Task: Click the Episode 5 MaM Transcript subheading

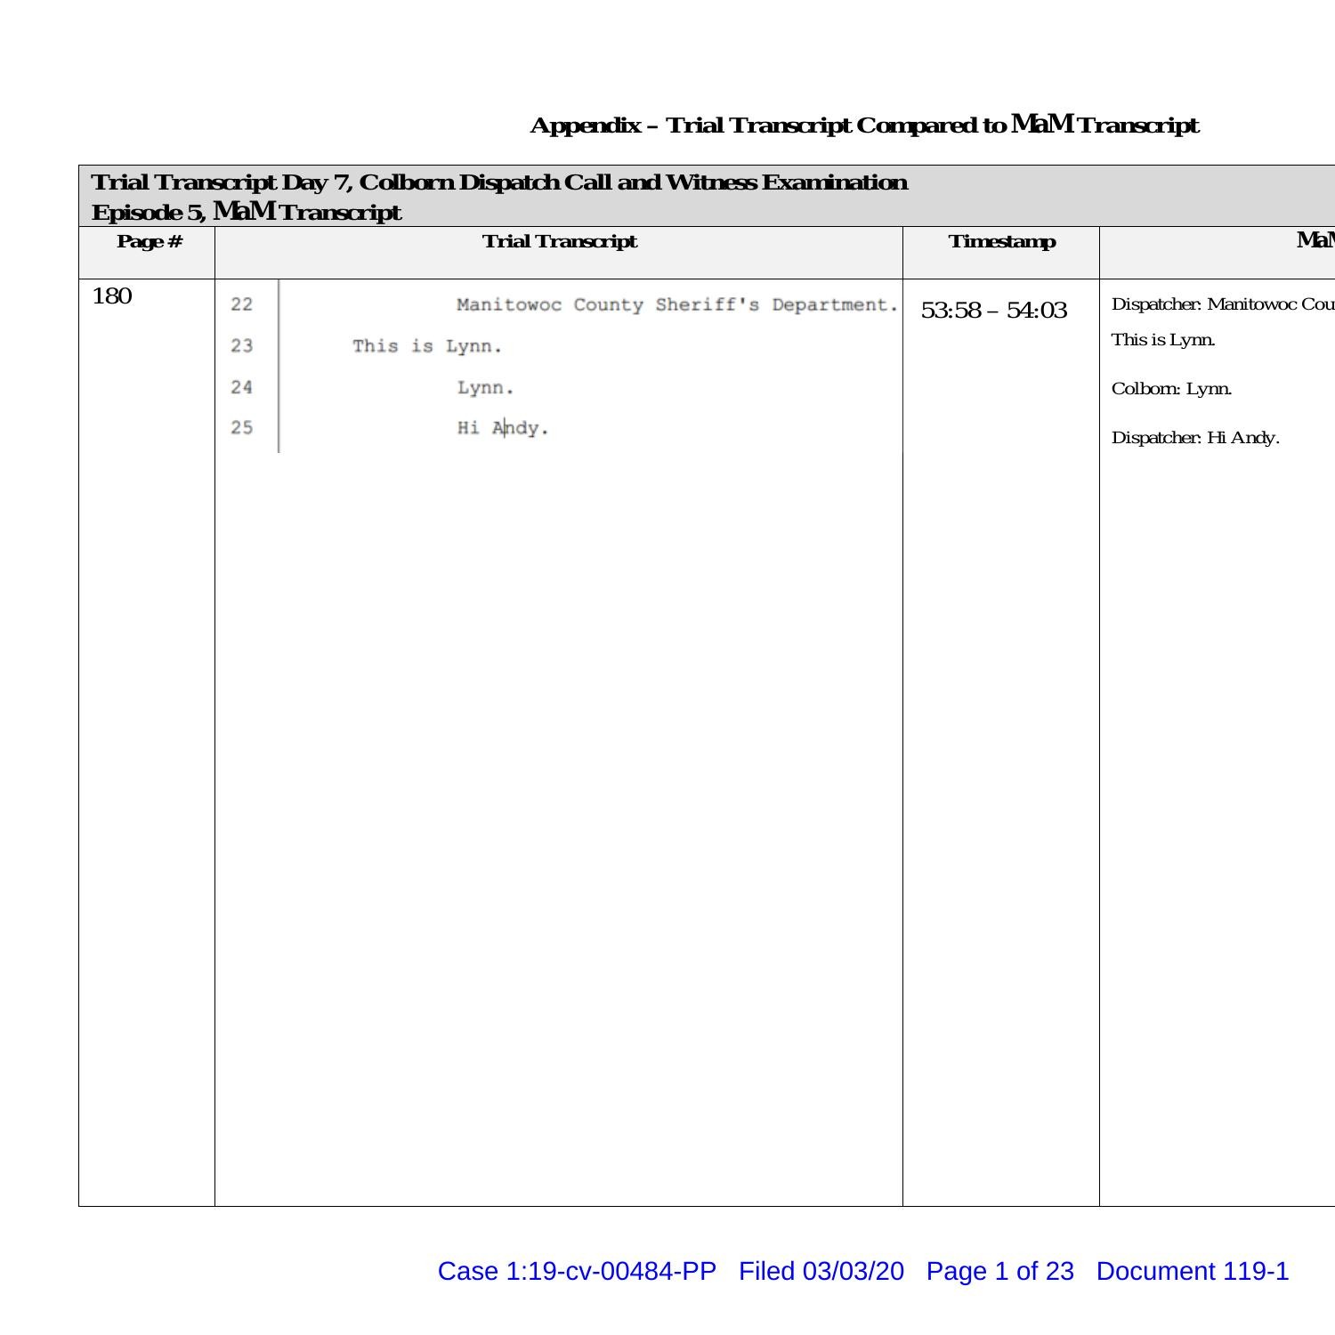Action: point(247,212)
